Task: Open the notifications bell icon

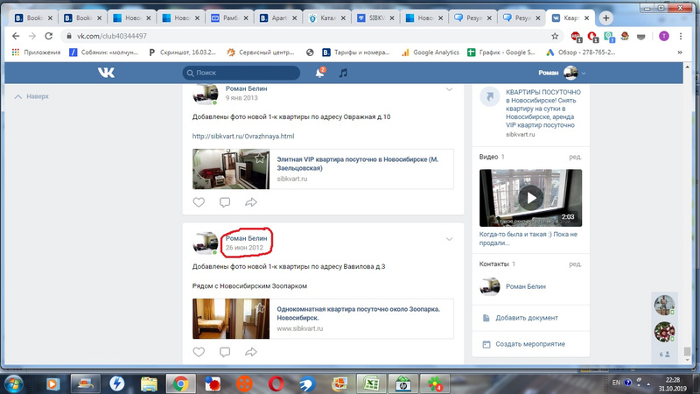Action: coord(320,73)
